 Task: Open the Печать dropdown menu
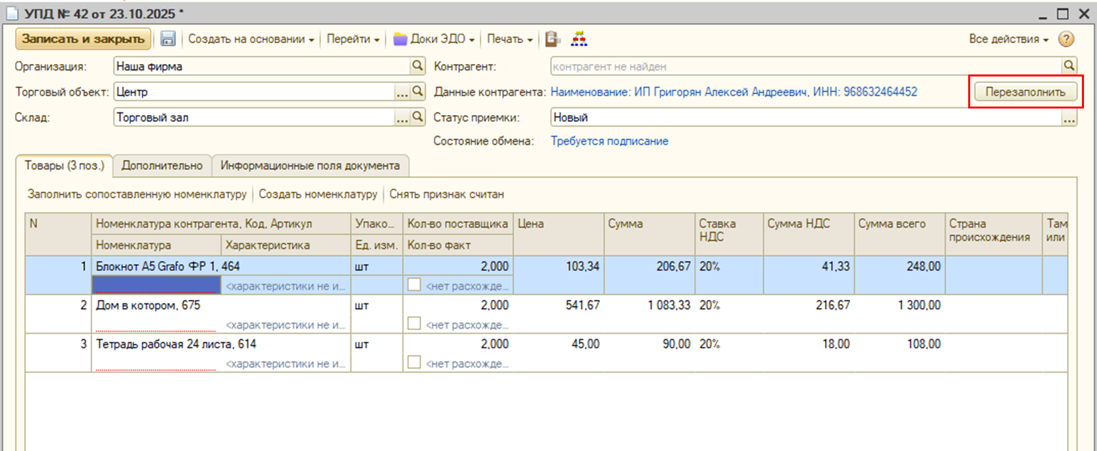coord(509,39)
